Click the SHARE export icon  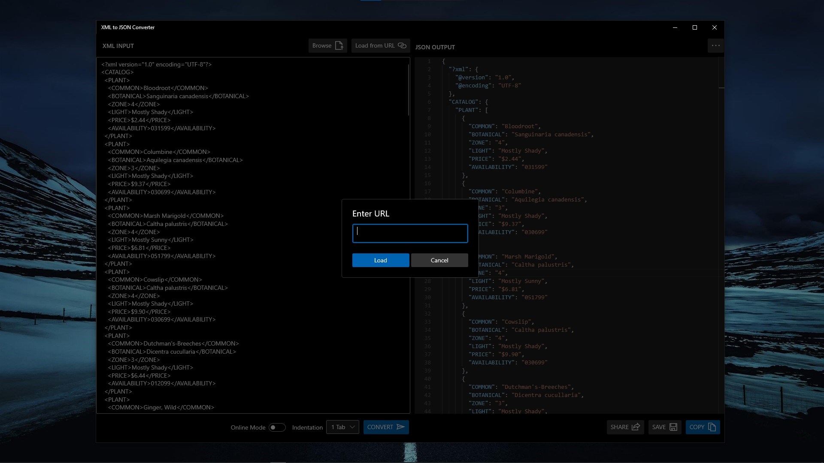point(636,427)
